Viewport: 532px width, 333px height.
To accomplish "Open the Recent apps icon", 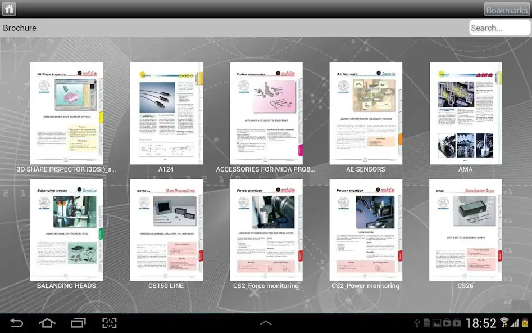I will click(x=78, y=323).
